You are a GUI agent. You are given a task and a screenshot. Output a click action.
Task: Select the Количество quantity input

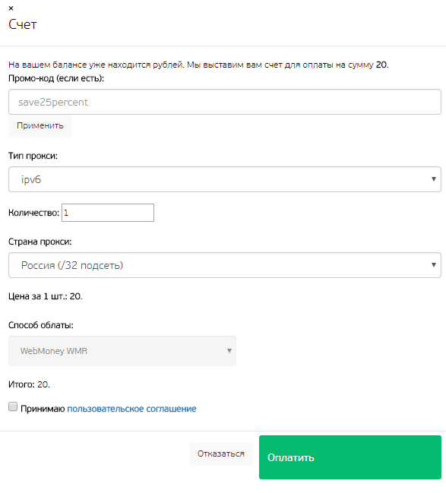[108, 213]
